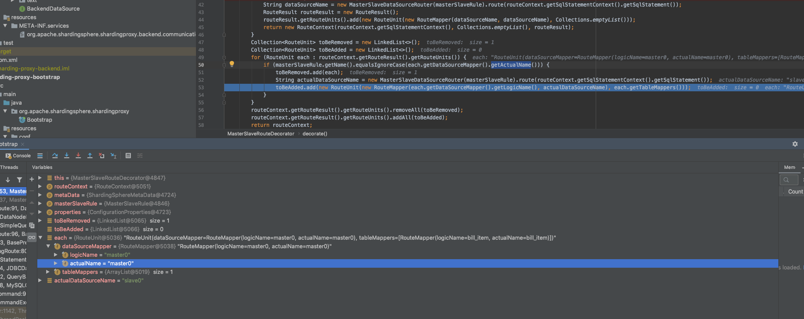Click the Step Over debugger icon

pos(55,156)
